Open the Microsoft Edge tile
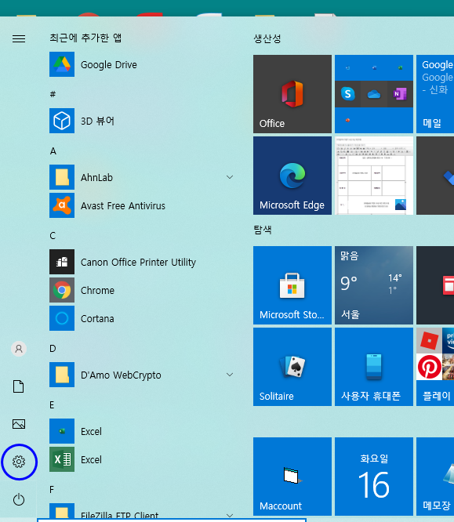The width and height of the screenshot is (454, 522). click(292, 176)
